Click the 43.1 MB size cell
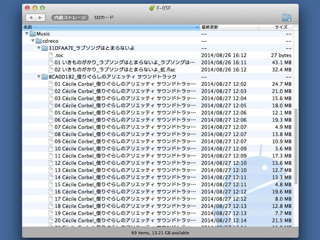This screenshot has width=320, height=240. point(282,62)
